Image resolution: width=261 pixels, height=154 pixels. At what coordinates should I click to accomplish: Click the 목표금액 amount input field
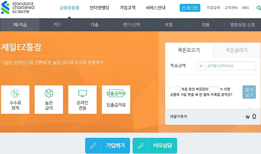pyautogui.click(x=226, y=66)
